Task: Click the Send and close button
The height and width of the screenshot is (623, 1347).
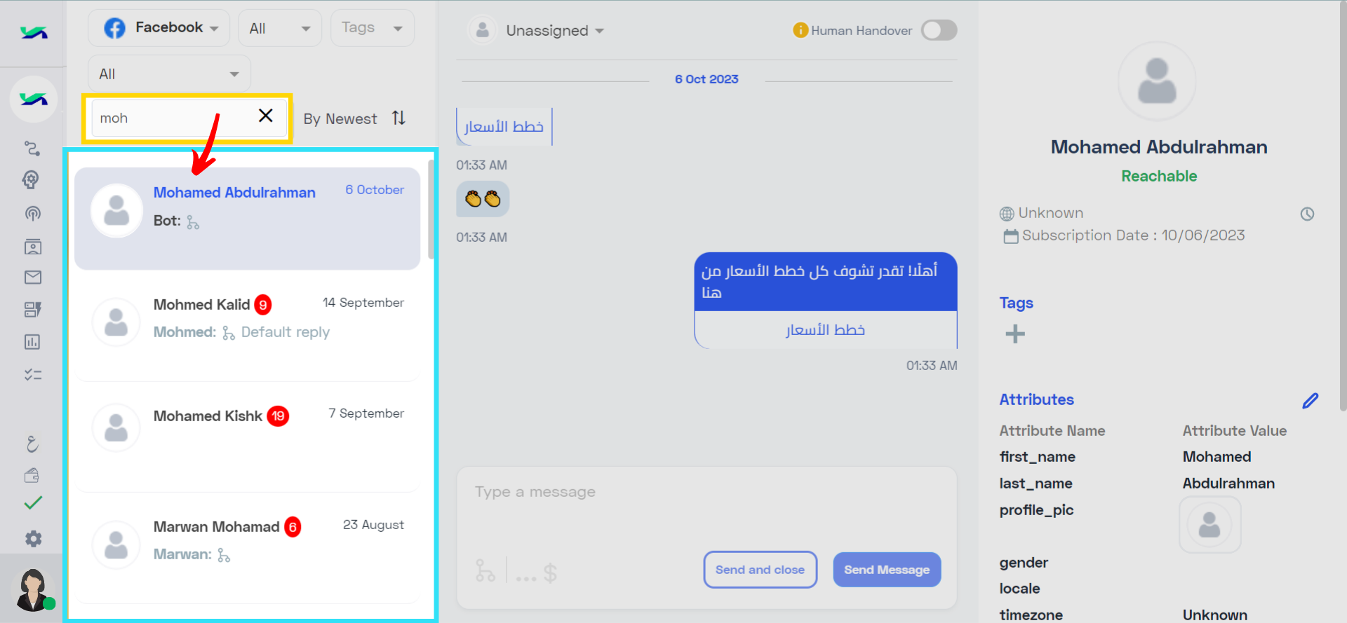Action: coord(760,570)
